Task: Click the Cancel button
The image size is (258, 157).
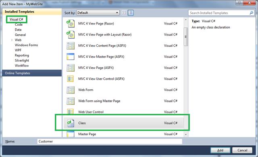Action: pos(242,150)
